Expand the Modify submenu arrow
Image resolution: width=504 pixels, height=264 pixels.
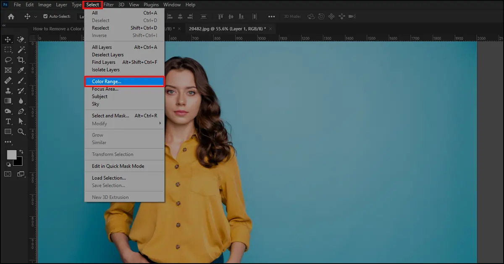tap(160, 124)
